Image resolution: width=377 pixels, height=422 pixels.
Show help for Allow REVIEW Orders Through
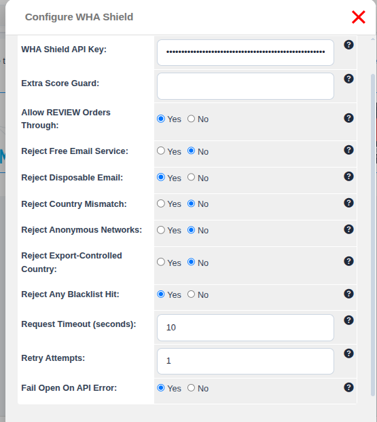tap(348, 118)
